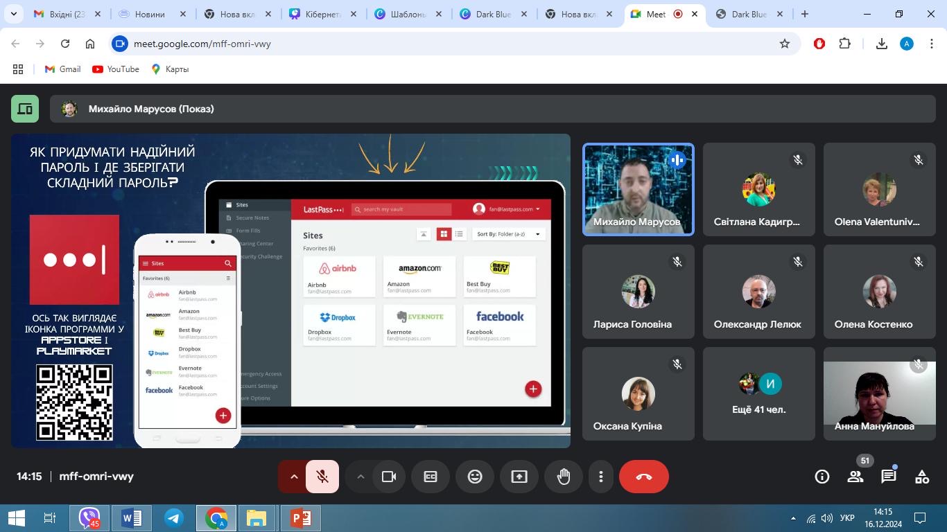Viewport: 947px width, 532px height.
Task: Select Olena Valentuniv... participant tile
Action: click(880, 190)
